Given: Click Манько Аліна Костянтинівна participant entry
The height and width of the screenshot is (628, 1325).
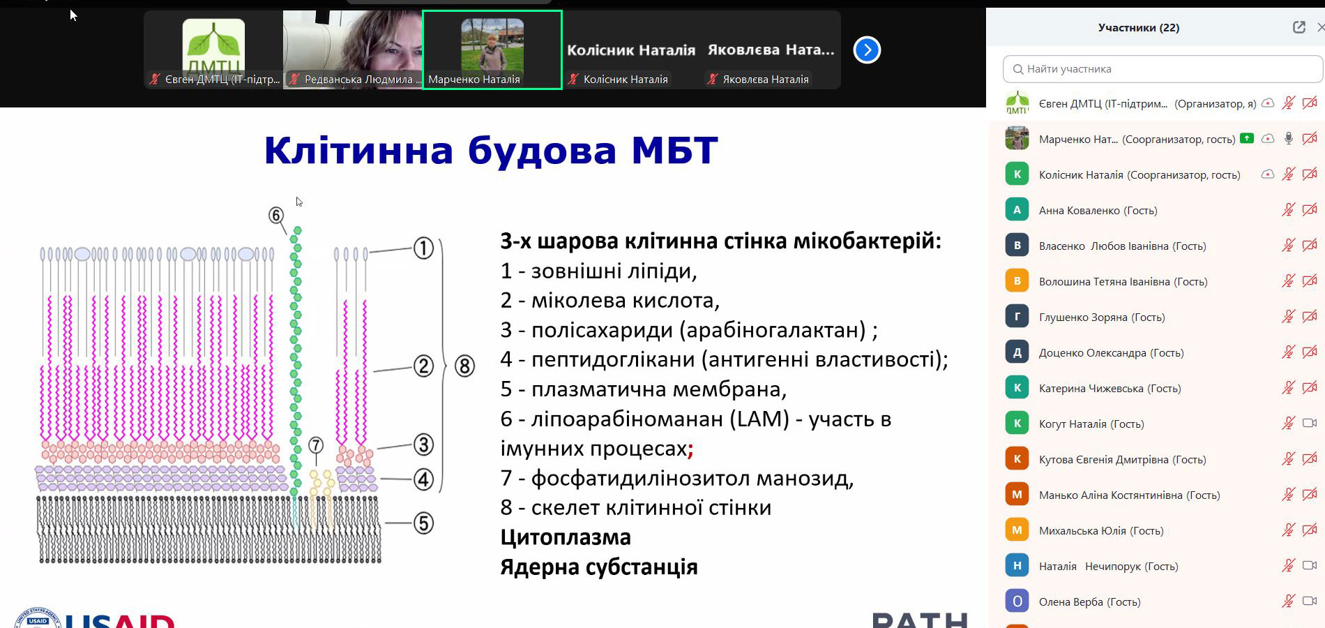Looking at the screenshot, I should tap(1129, 495).
